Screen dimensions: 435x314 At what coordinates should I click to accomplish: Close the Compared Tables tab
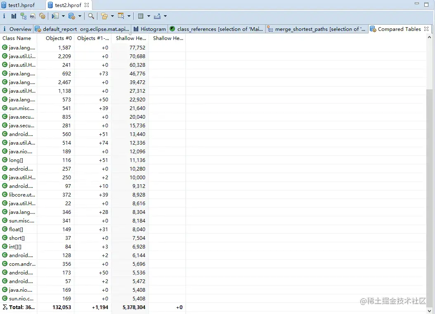point(426,29)
